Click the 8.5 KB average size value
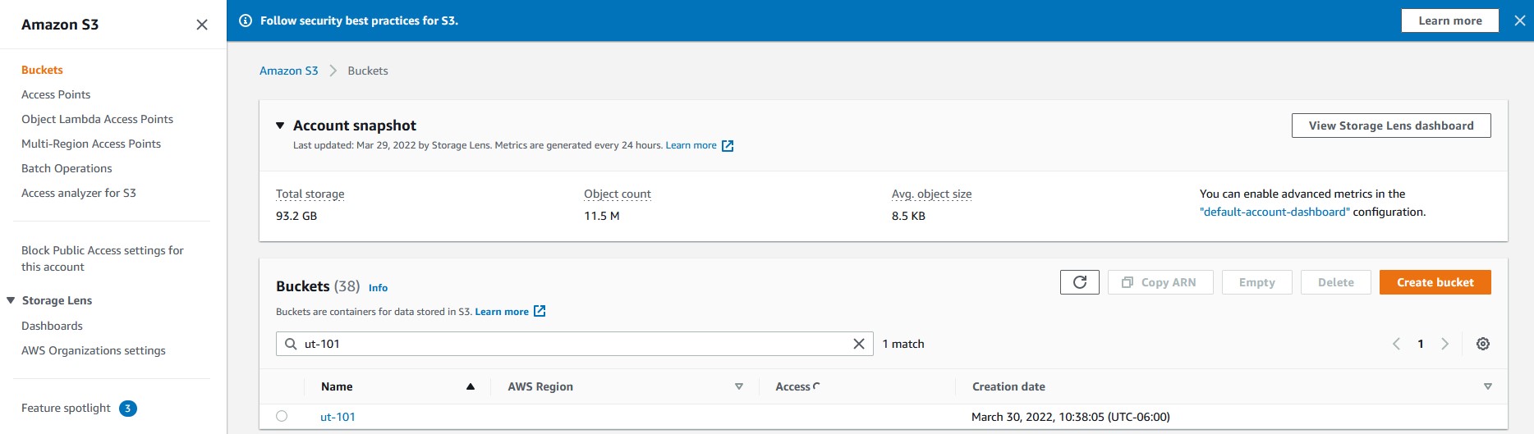 pyautogui.click(x=908, y=216)
